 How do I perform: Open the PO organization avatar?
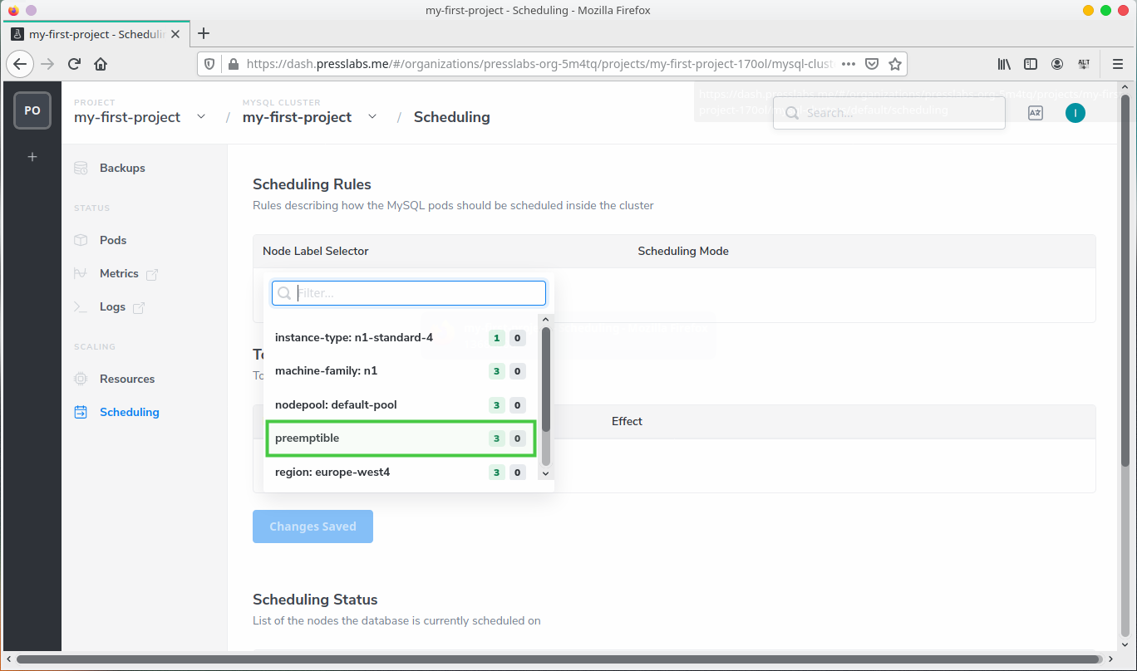32,110
